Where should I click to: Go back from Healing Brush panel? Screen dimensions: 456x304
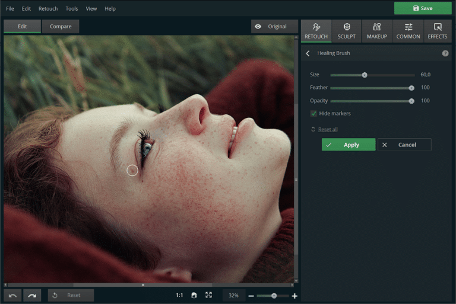click(308, 53)
